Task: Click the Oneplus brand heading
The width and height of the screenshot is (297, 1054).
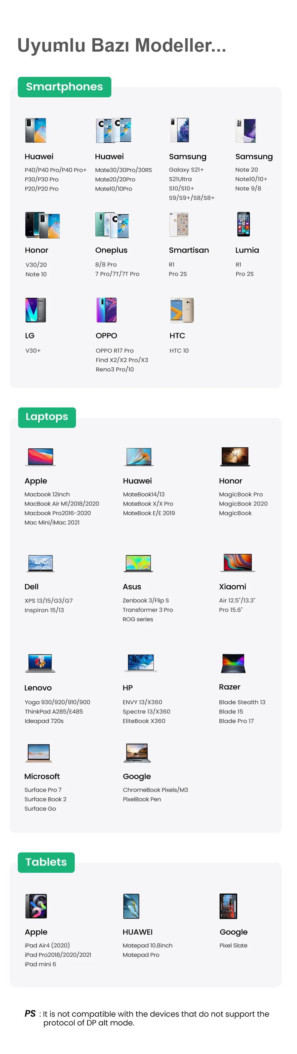Action: pos(111,250)
